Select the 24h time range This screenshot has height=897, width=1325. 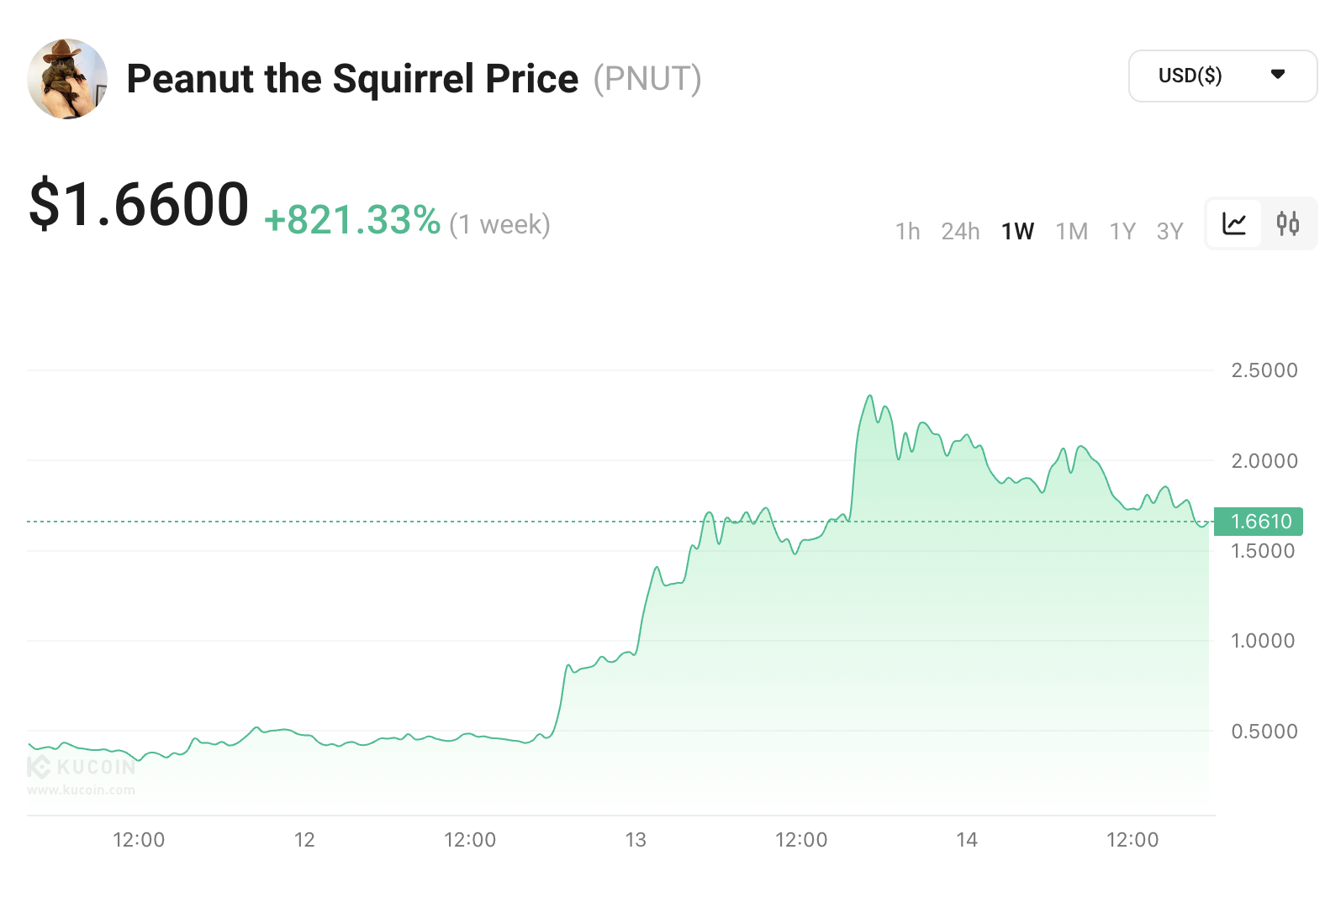click(x=960, y=231)
